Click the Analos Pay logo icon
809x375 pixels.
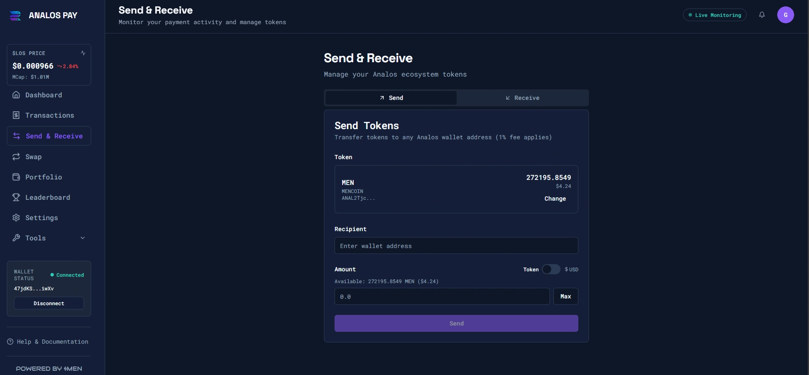(x=15, y=16)
